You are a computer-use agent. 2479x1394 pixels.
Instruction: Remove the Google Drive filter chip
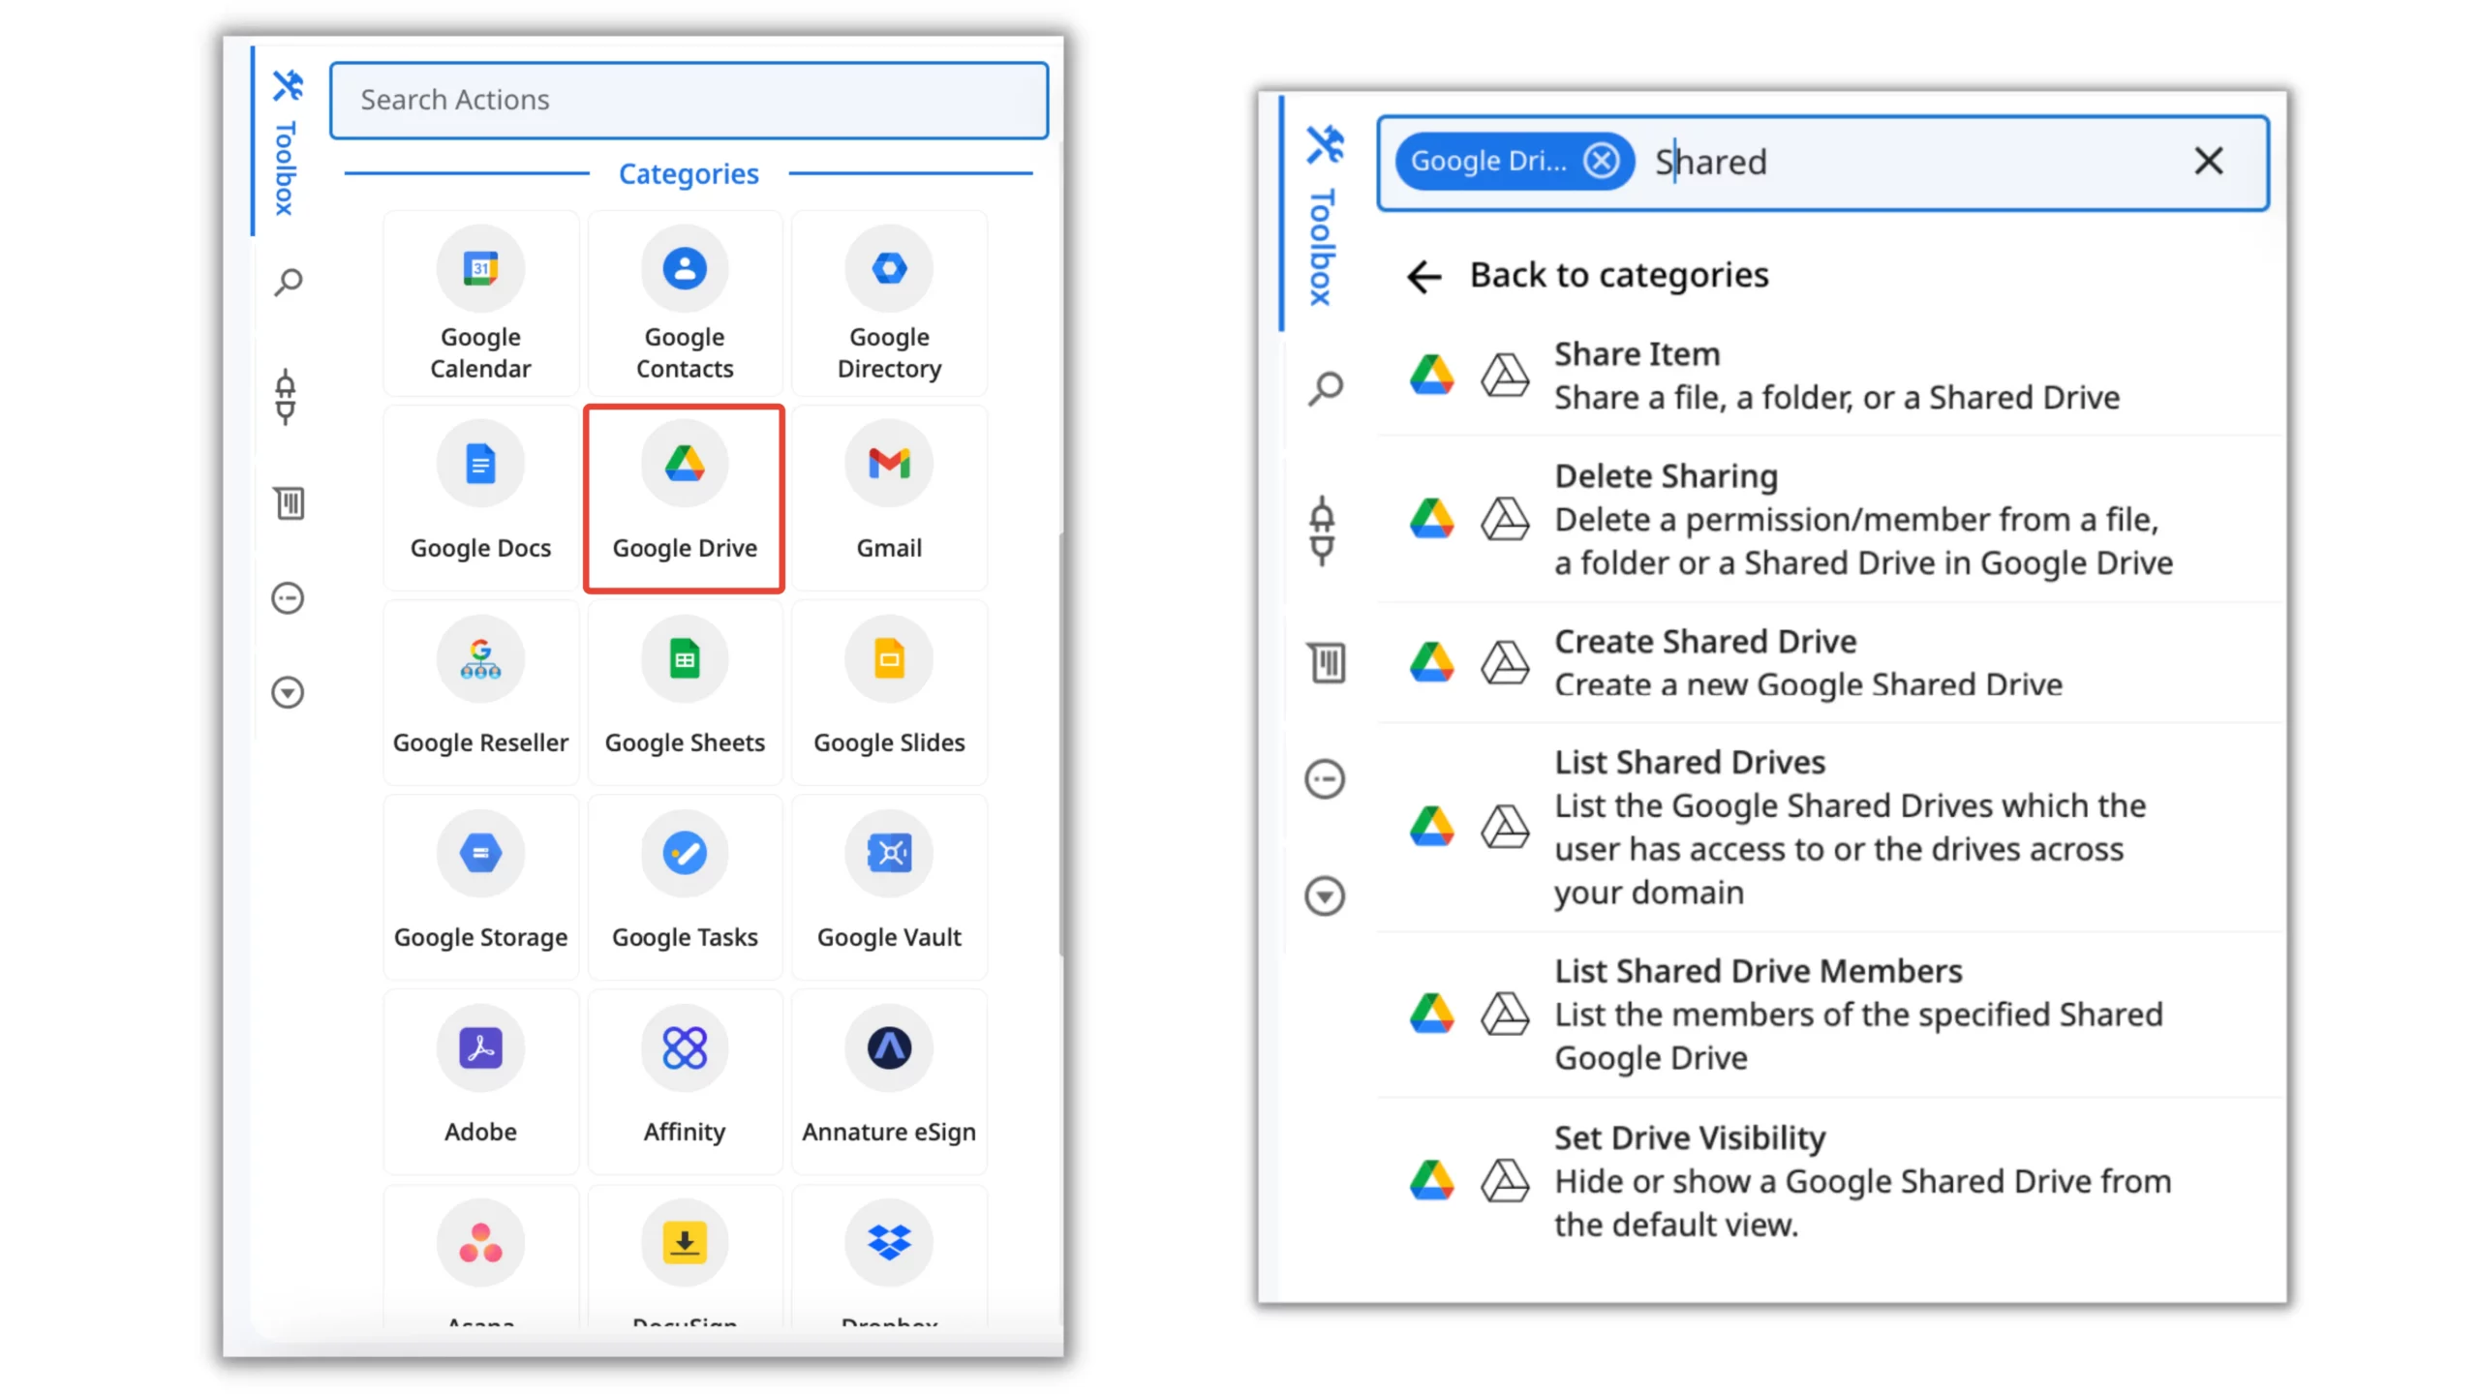point(1601,161)
